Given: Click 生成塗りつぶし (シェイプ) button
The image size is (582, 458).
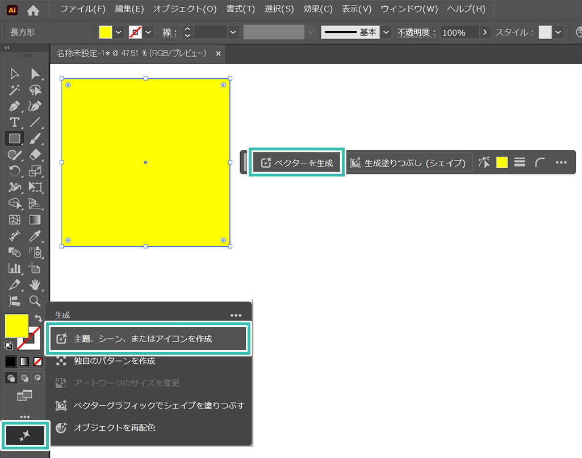Looking at the screenshot, I should click(409, 163).
